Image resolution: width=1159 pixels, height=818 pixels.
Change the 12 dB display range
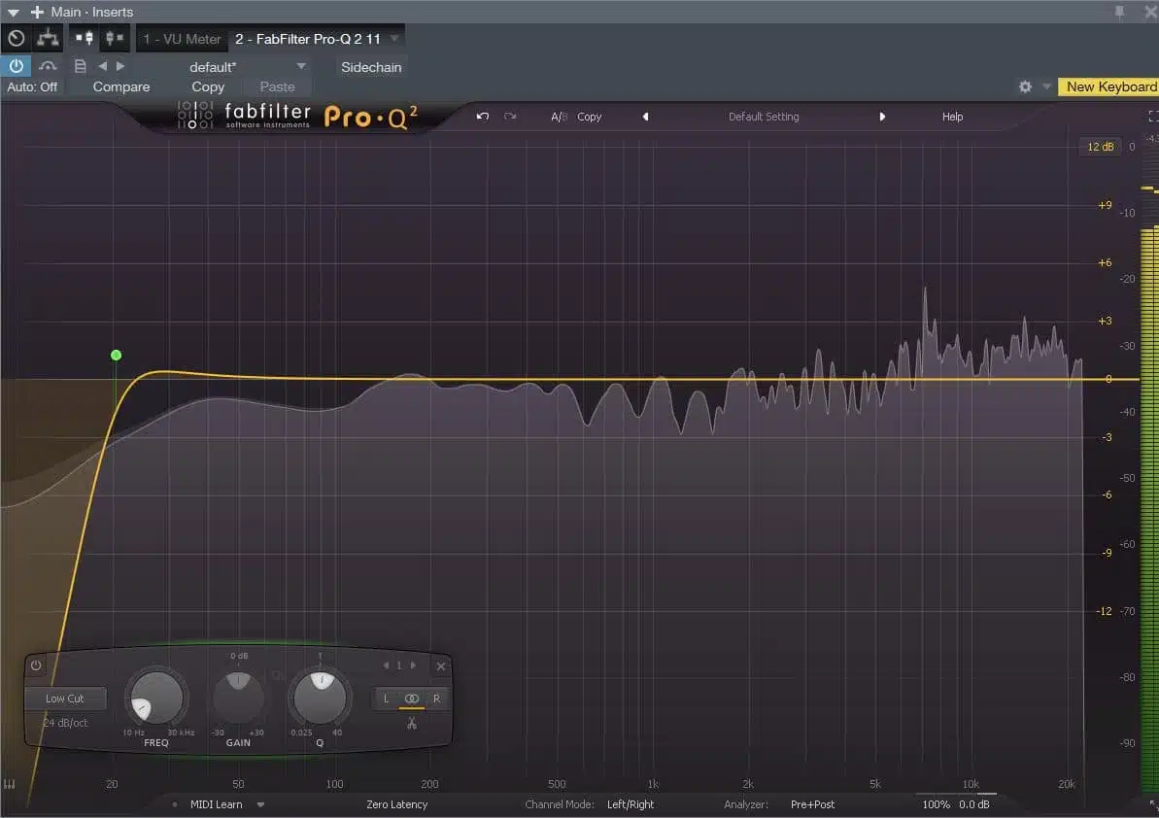pos(1100,147)
